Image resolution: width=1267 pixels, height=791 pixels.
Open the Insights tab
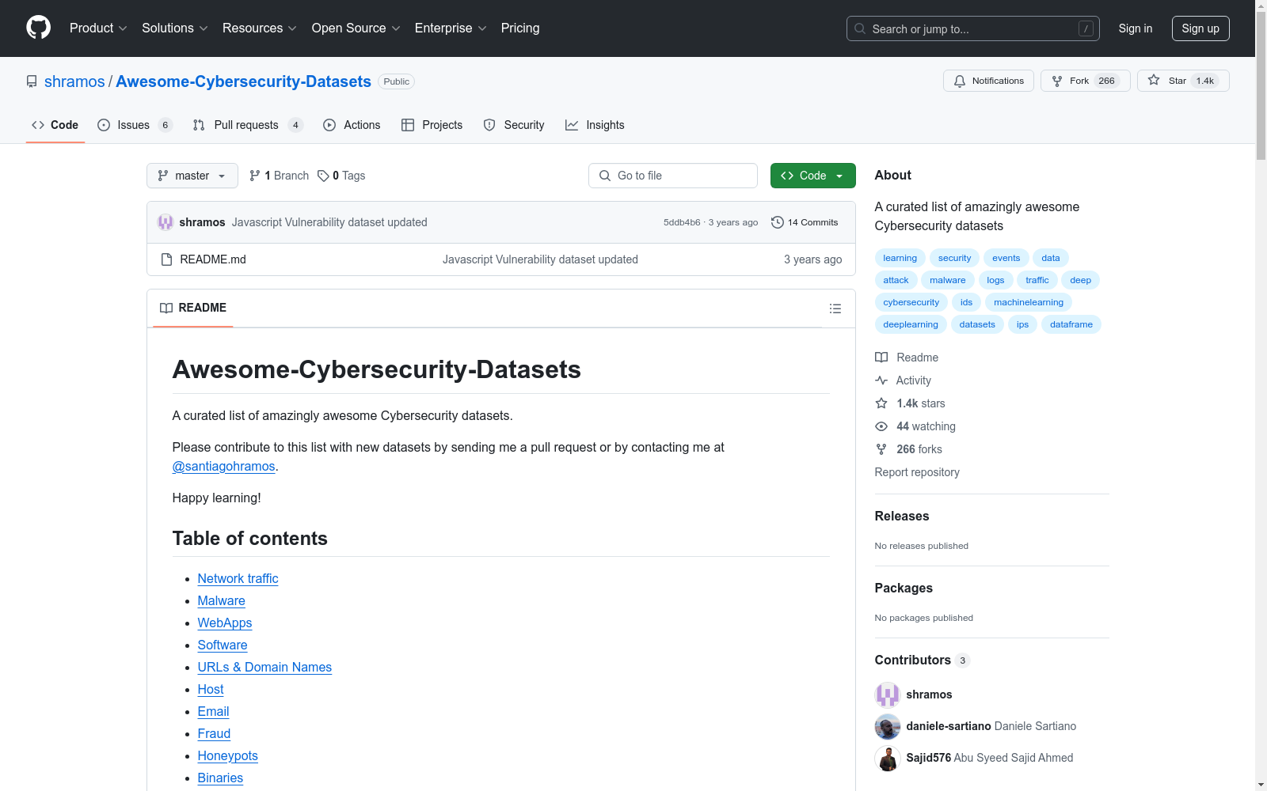[595, 125]
